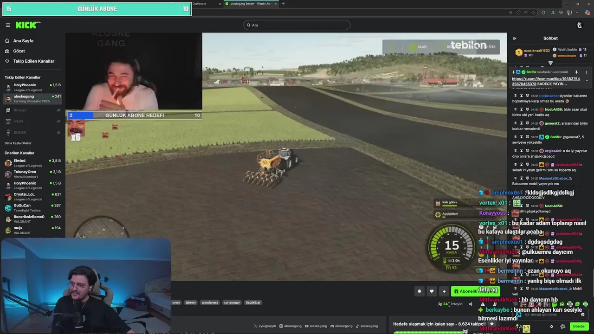Image resolution: width=594 pixels, height=334 pixels.
Task: Delete Exclusiwee's chat message
Action: point(515,96)
